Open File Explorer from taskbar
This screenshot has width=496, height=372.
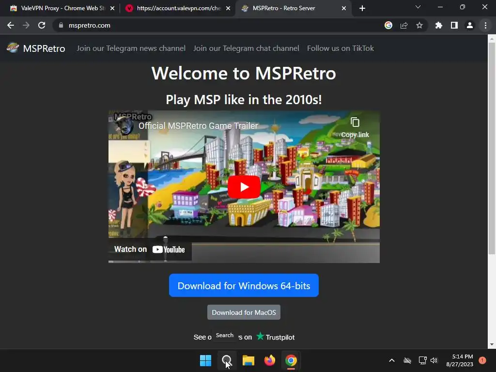248,360
